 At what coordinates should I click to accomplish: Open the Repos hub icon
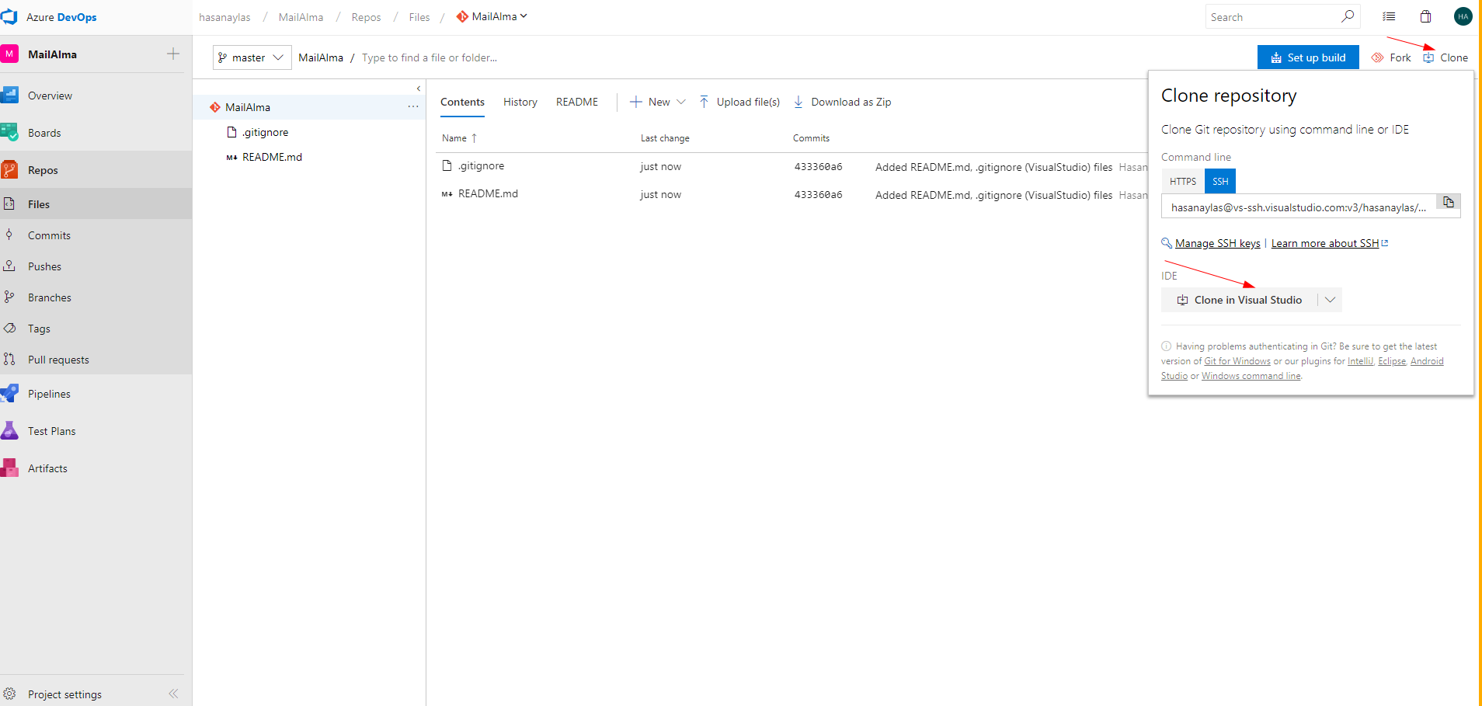pos(9,170)
